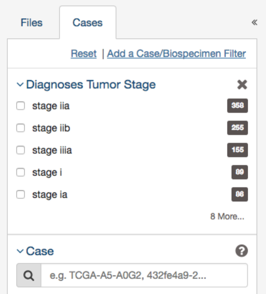Switch to the Files tab
This screenshot has width=266, height=294.
tap(31, 23)
